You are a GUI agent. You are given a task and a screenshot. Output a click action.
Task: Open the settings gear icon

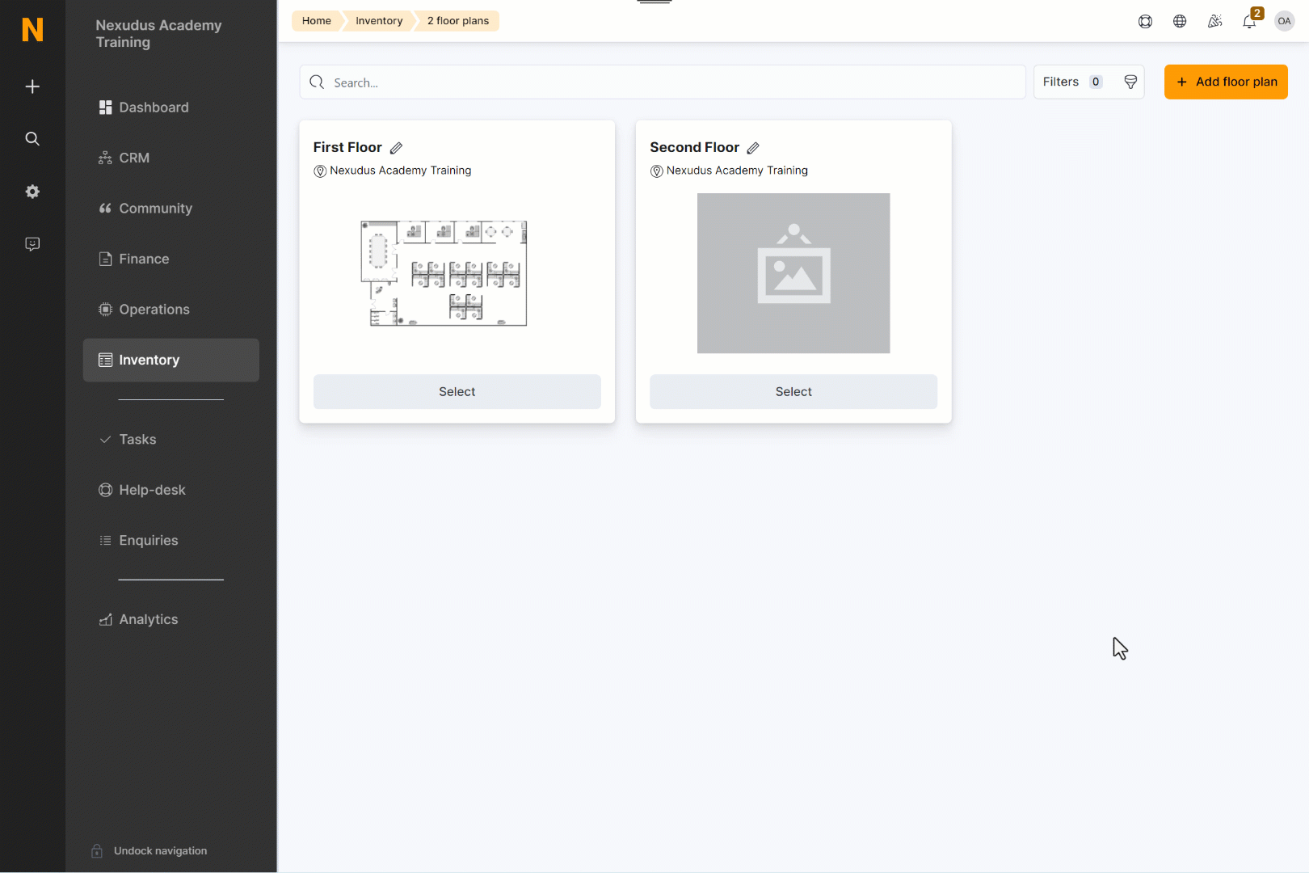click(32, 192)
